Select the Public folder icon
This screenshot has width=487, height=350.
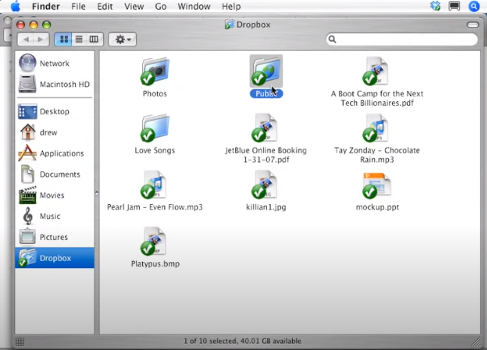click(266, 71)
